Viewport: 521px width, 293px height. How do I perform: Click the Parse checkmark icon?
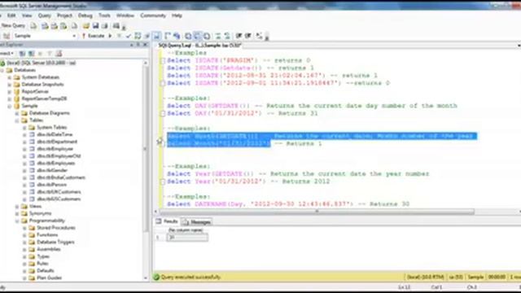pos(129,36)
